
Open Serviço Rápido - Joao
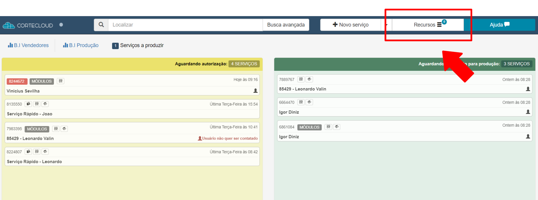coord(30,114)
